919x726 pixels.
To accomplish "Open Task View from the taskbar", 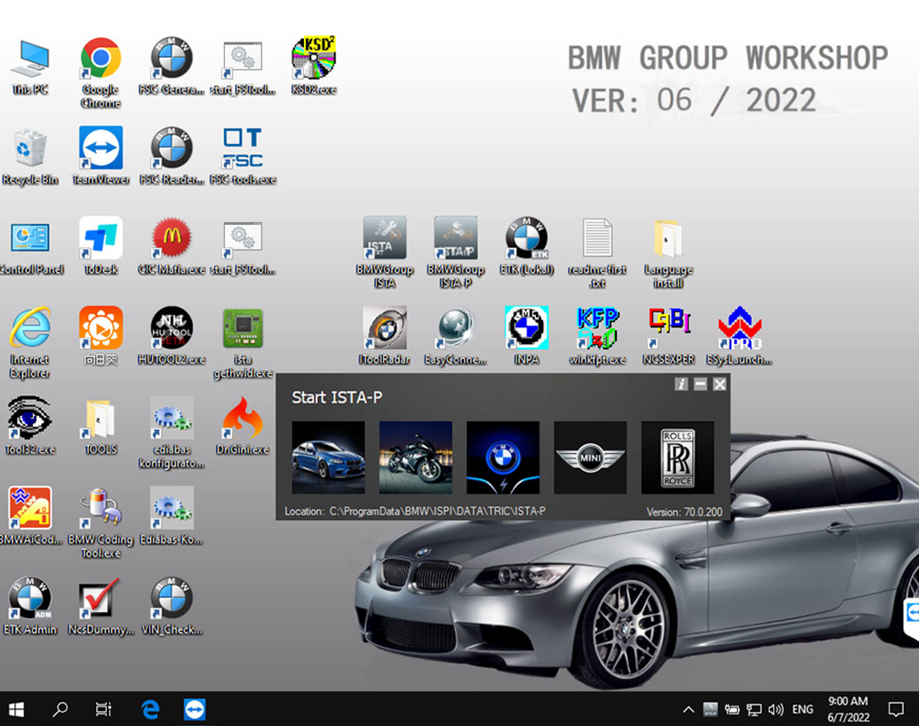I will 104,710.
